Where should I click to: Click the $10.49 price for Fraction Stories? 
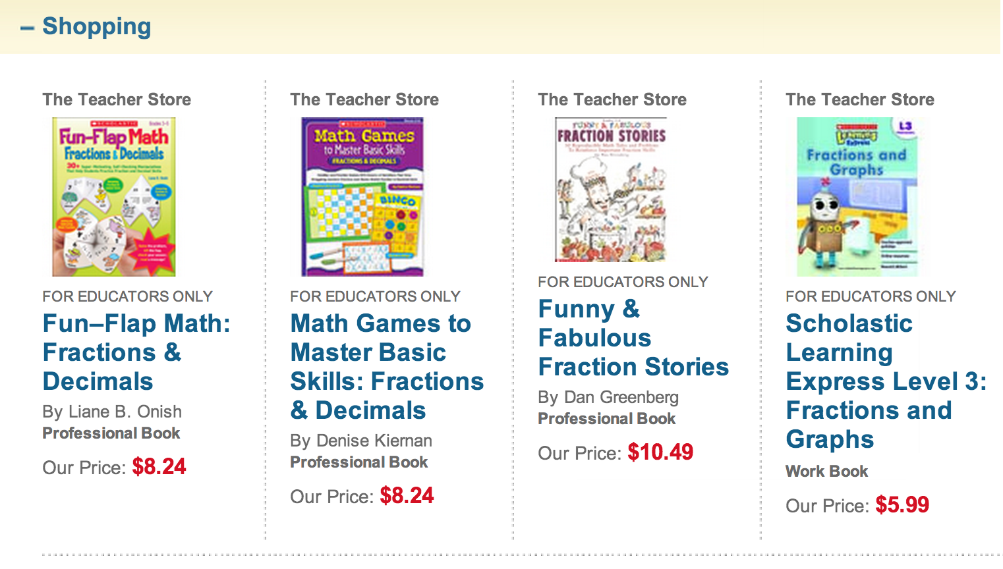coord(660,452)
